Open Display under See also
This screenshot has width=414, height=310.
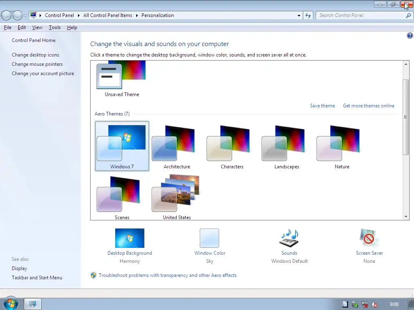point(19,268)
